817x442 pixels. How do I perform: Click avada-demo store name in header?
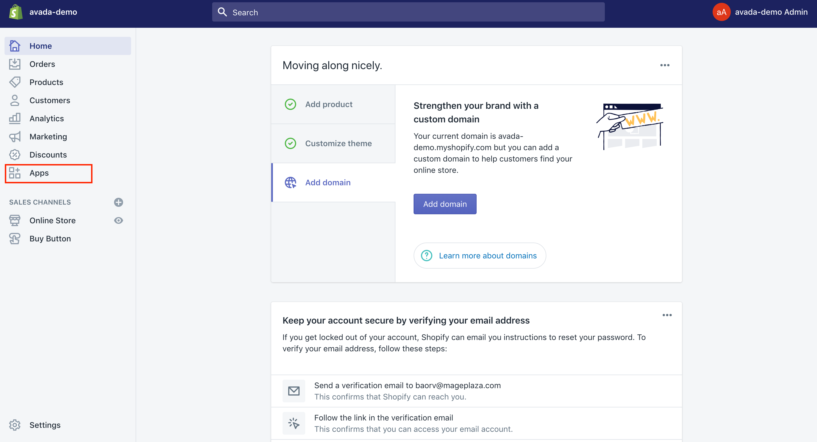point(53,12)
